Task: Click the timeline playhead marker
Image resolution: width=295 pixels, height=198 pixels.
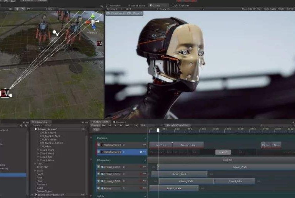Action: (x=158, y=130)
